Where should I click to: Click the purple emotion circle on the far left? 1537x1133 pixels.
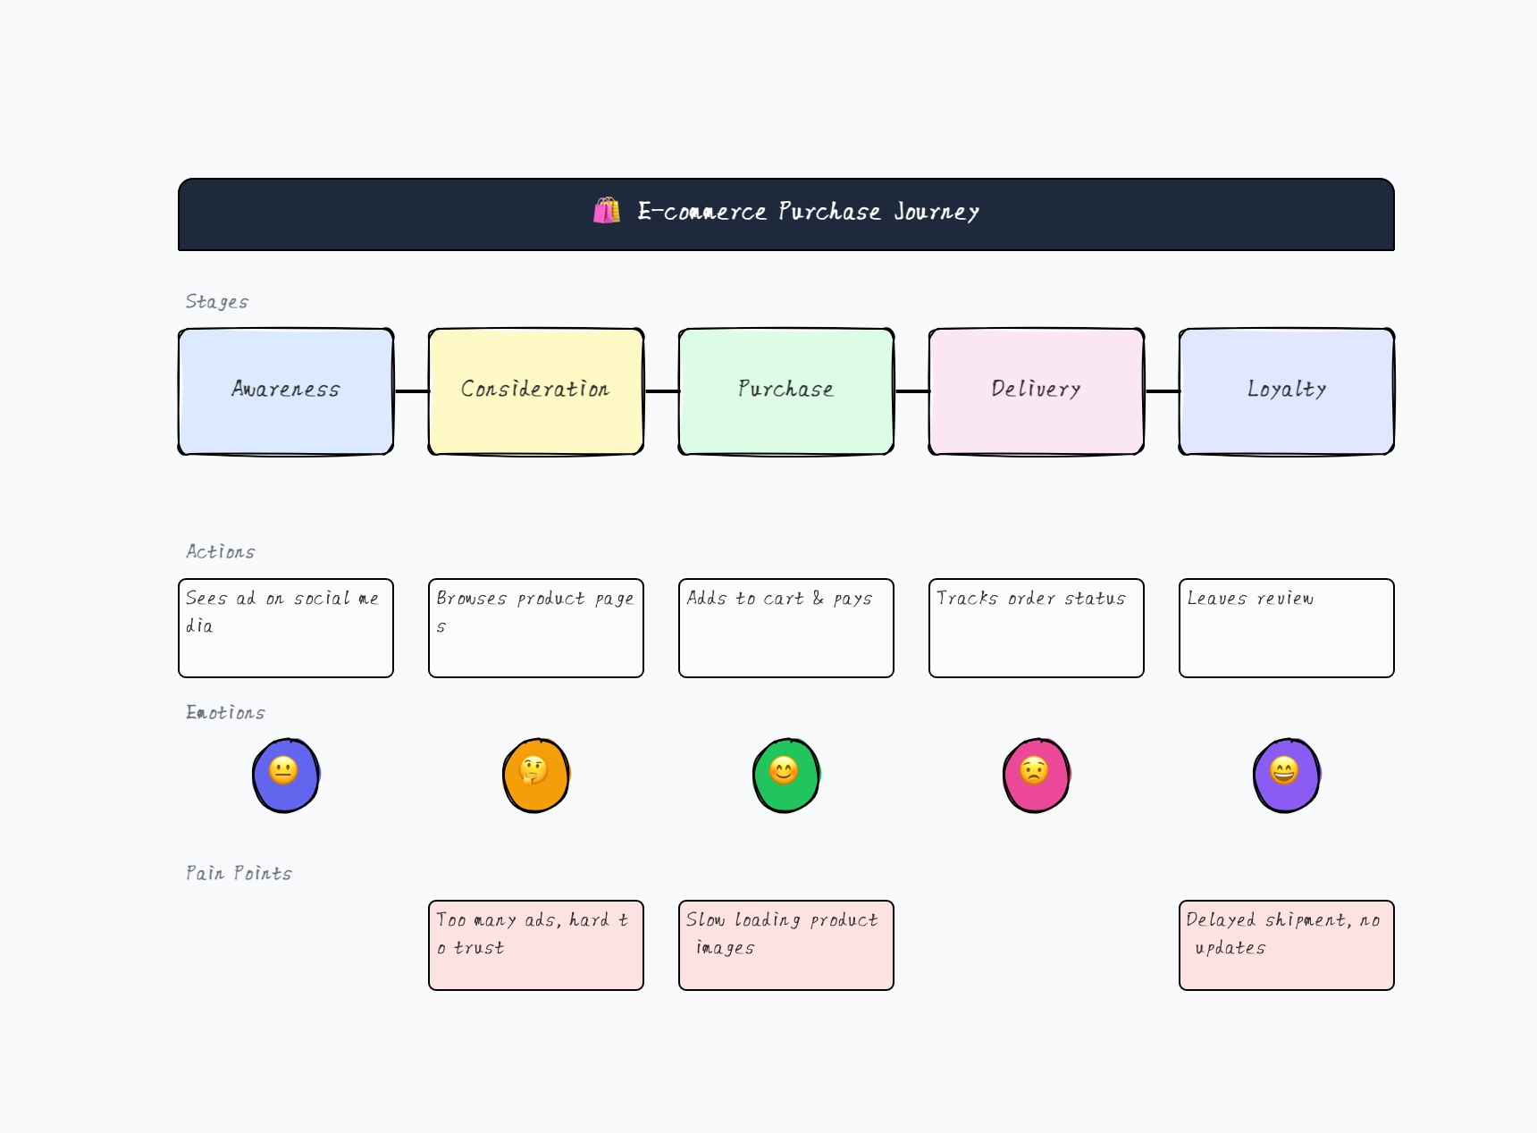pyautogui.click(x=285, y=775)
